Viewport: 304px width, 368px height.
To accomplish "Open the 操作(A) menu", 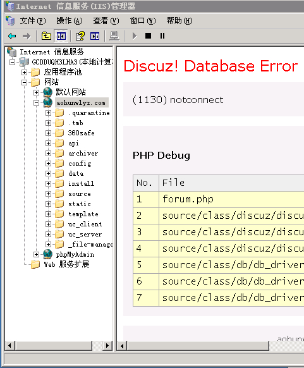I will [x=70, y=21].
